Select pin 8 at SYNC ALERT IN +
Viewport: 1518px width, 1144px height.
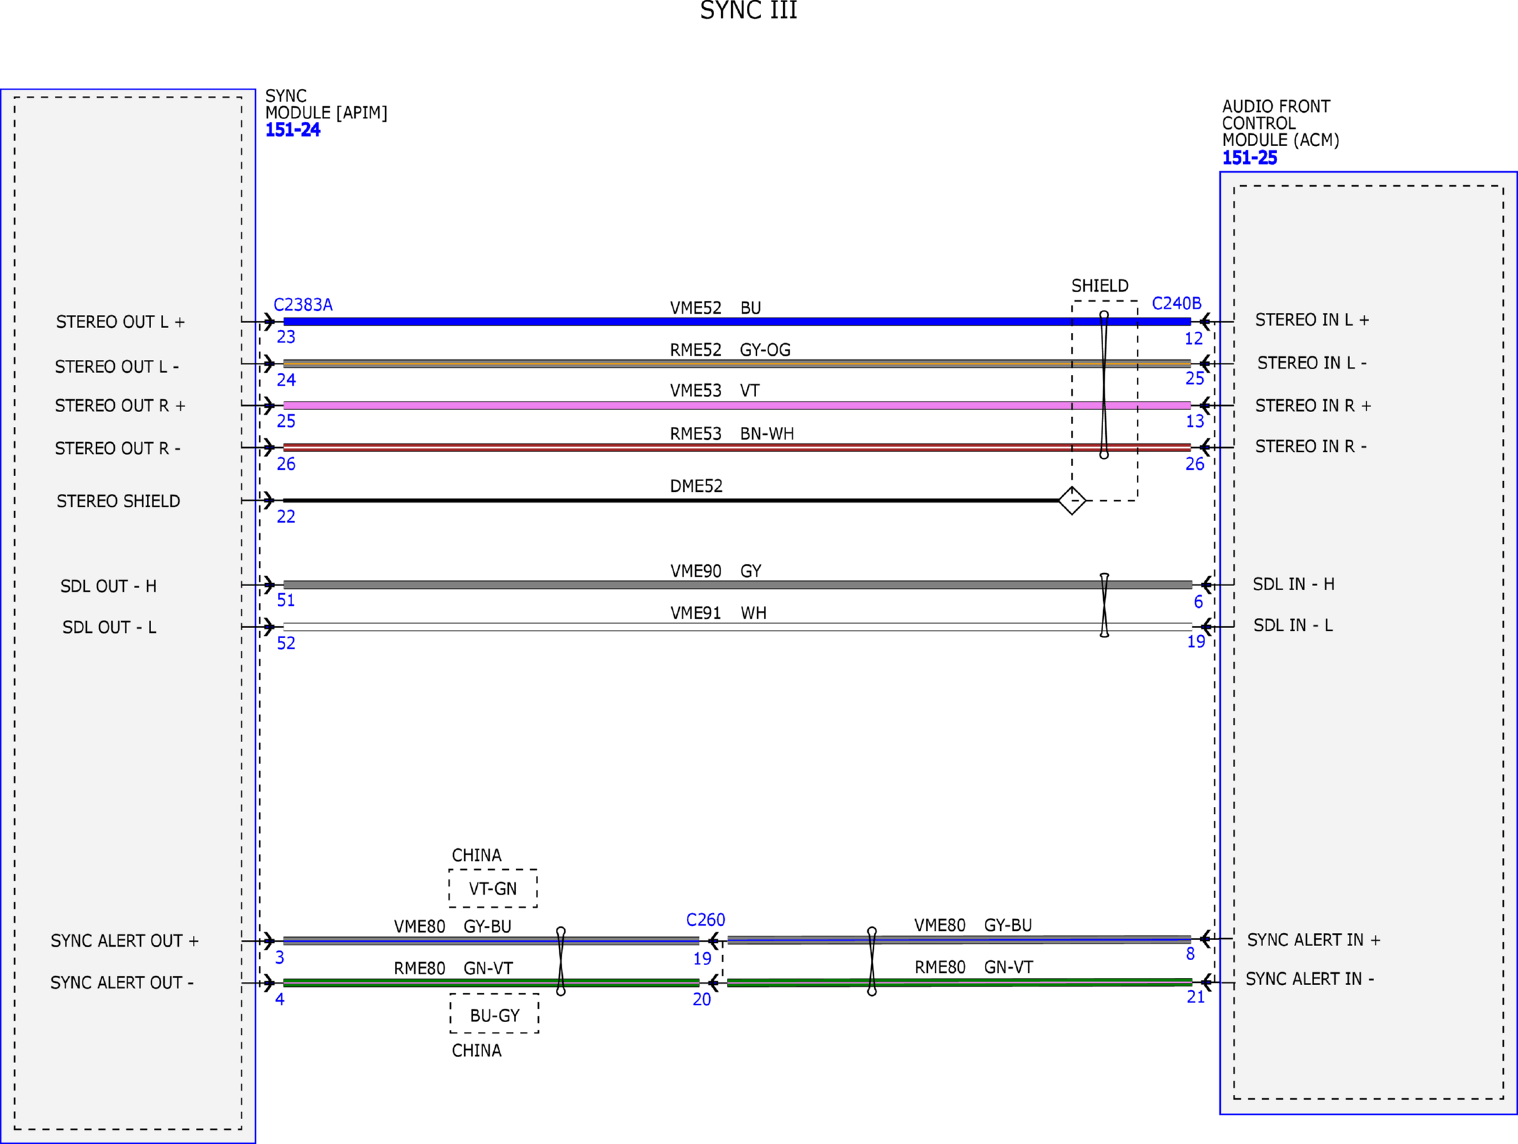(1190, 954)
